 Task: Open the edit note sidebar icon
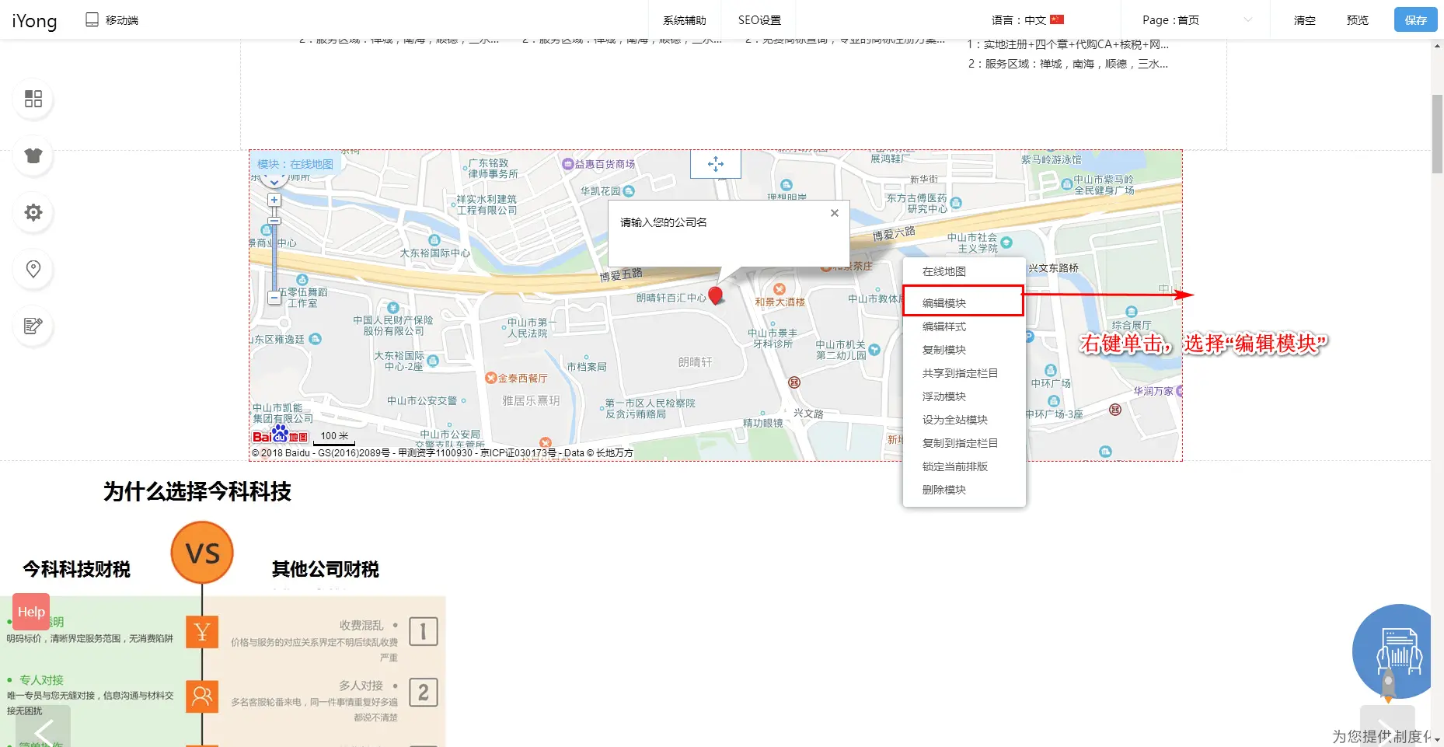click(x=33, y=326)
